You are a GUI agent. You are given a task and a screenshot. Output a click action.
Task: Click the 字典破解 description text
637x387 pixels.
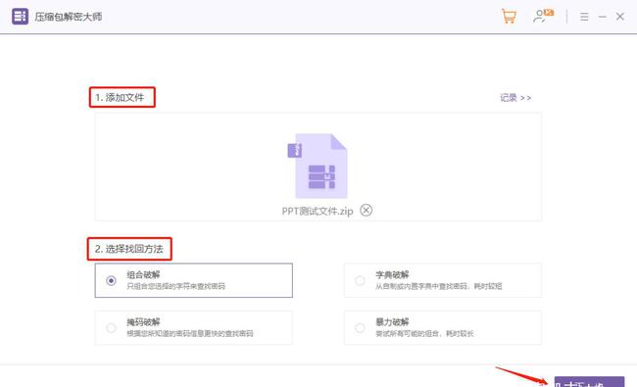click(439, 286)
